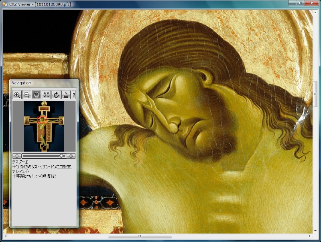Image resolution: width=321 pixels, height=242 pixels.
Task: Minimize the CXZ Viewer window
Action: (x=293, y=3)
